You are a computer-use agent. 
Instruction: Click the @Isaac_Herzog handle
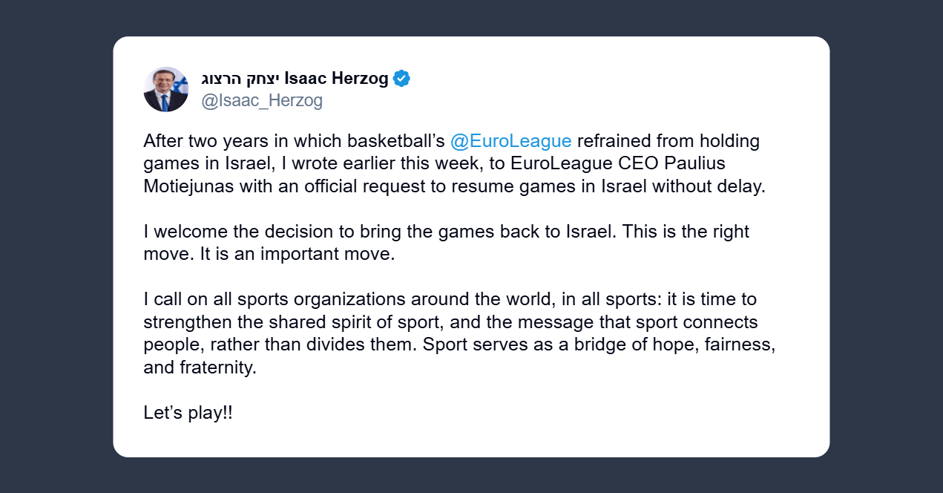point(262,100)
